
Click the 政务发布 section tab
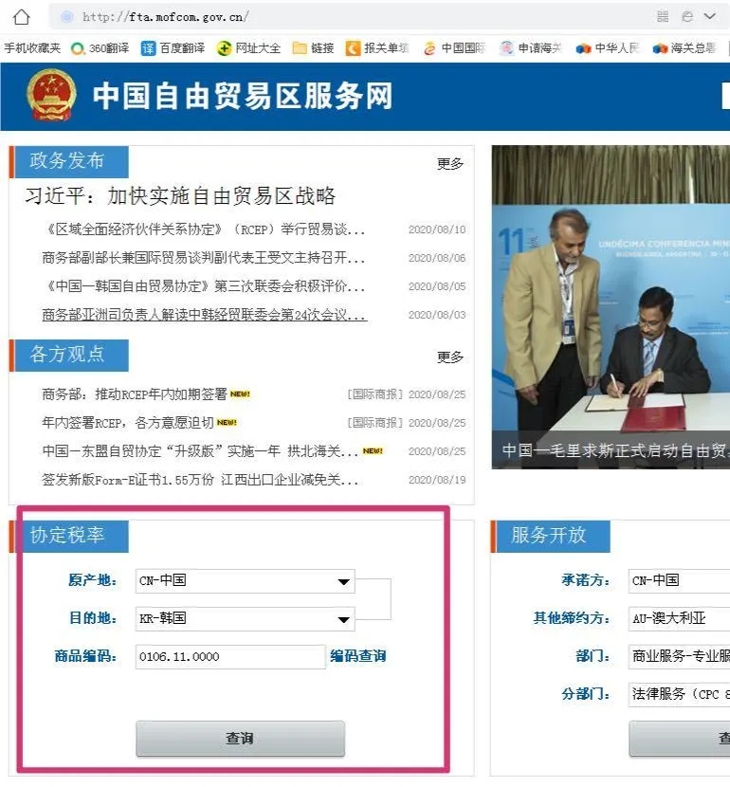(x=68, y=160)
